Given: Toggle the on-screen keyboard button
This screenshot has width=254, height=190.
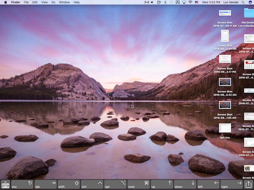Looking at the screenshot, I should 5,185.
